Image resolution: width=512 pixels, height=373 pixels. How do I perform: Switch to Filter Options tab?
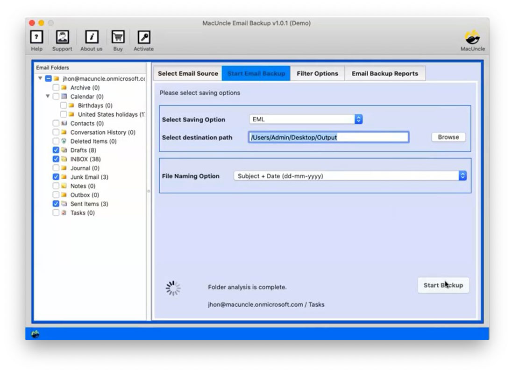317,73
